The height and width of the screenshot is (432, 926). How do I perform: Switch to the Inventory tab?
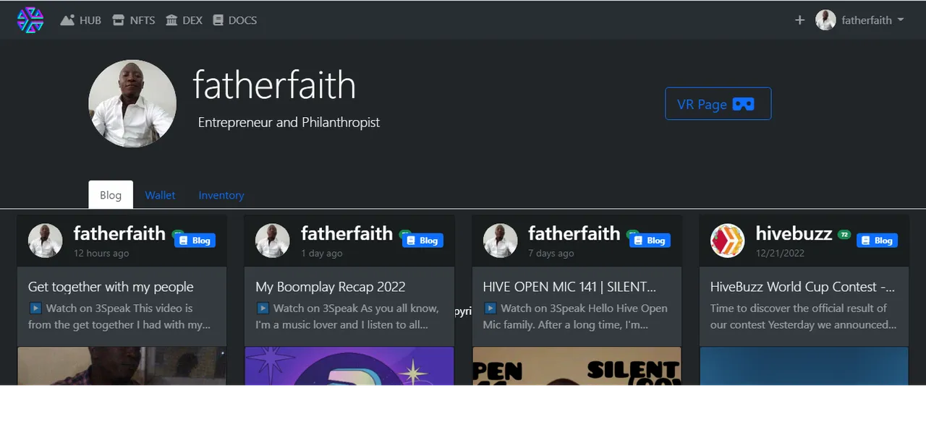[x=221, y=195]
